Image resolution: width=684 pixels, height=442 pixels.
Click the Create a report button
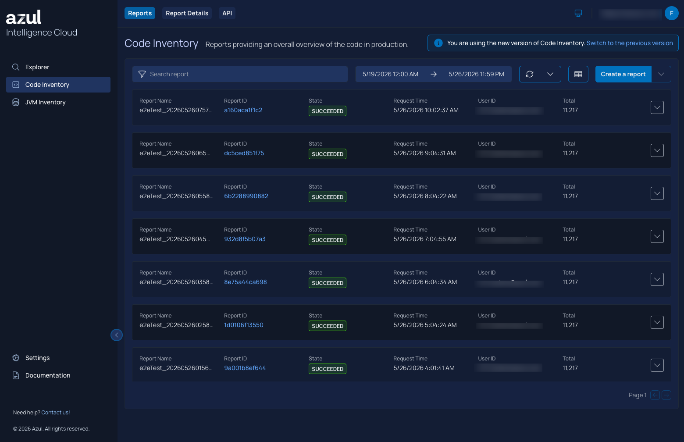pyautogui.click(x=623, y=74)
